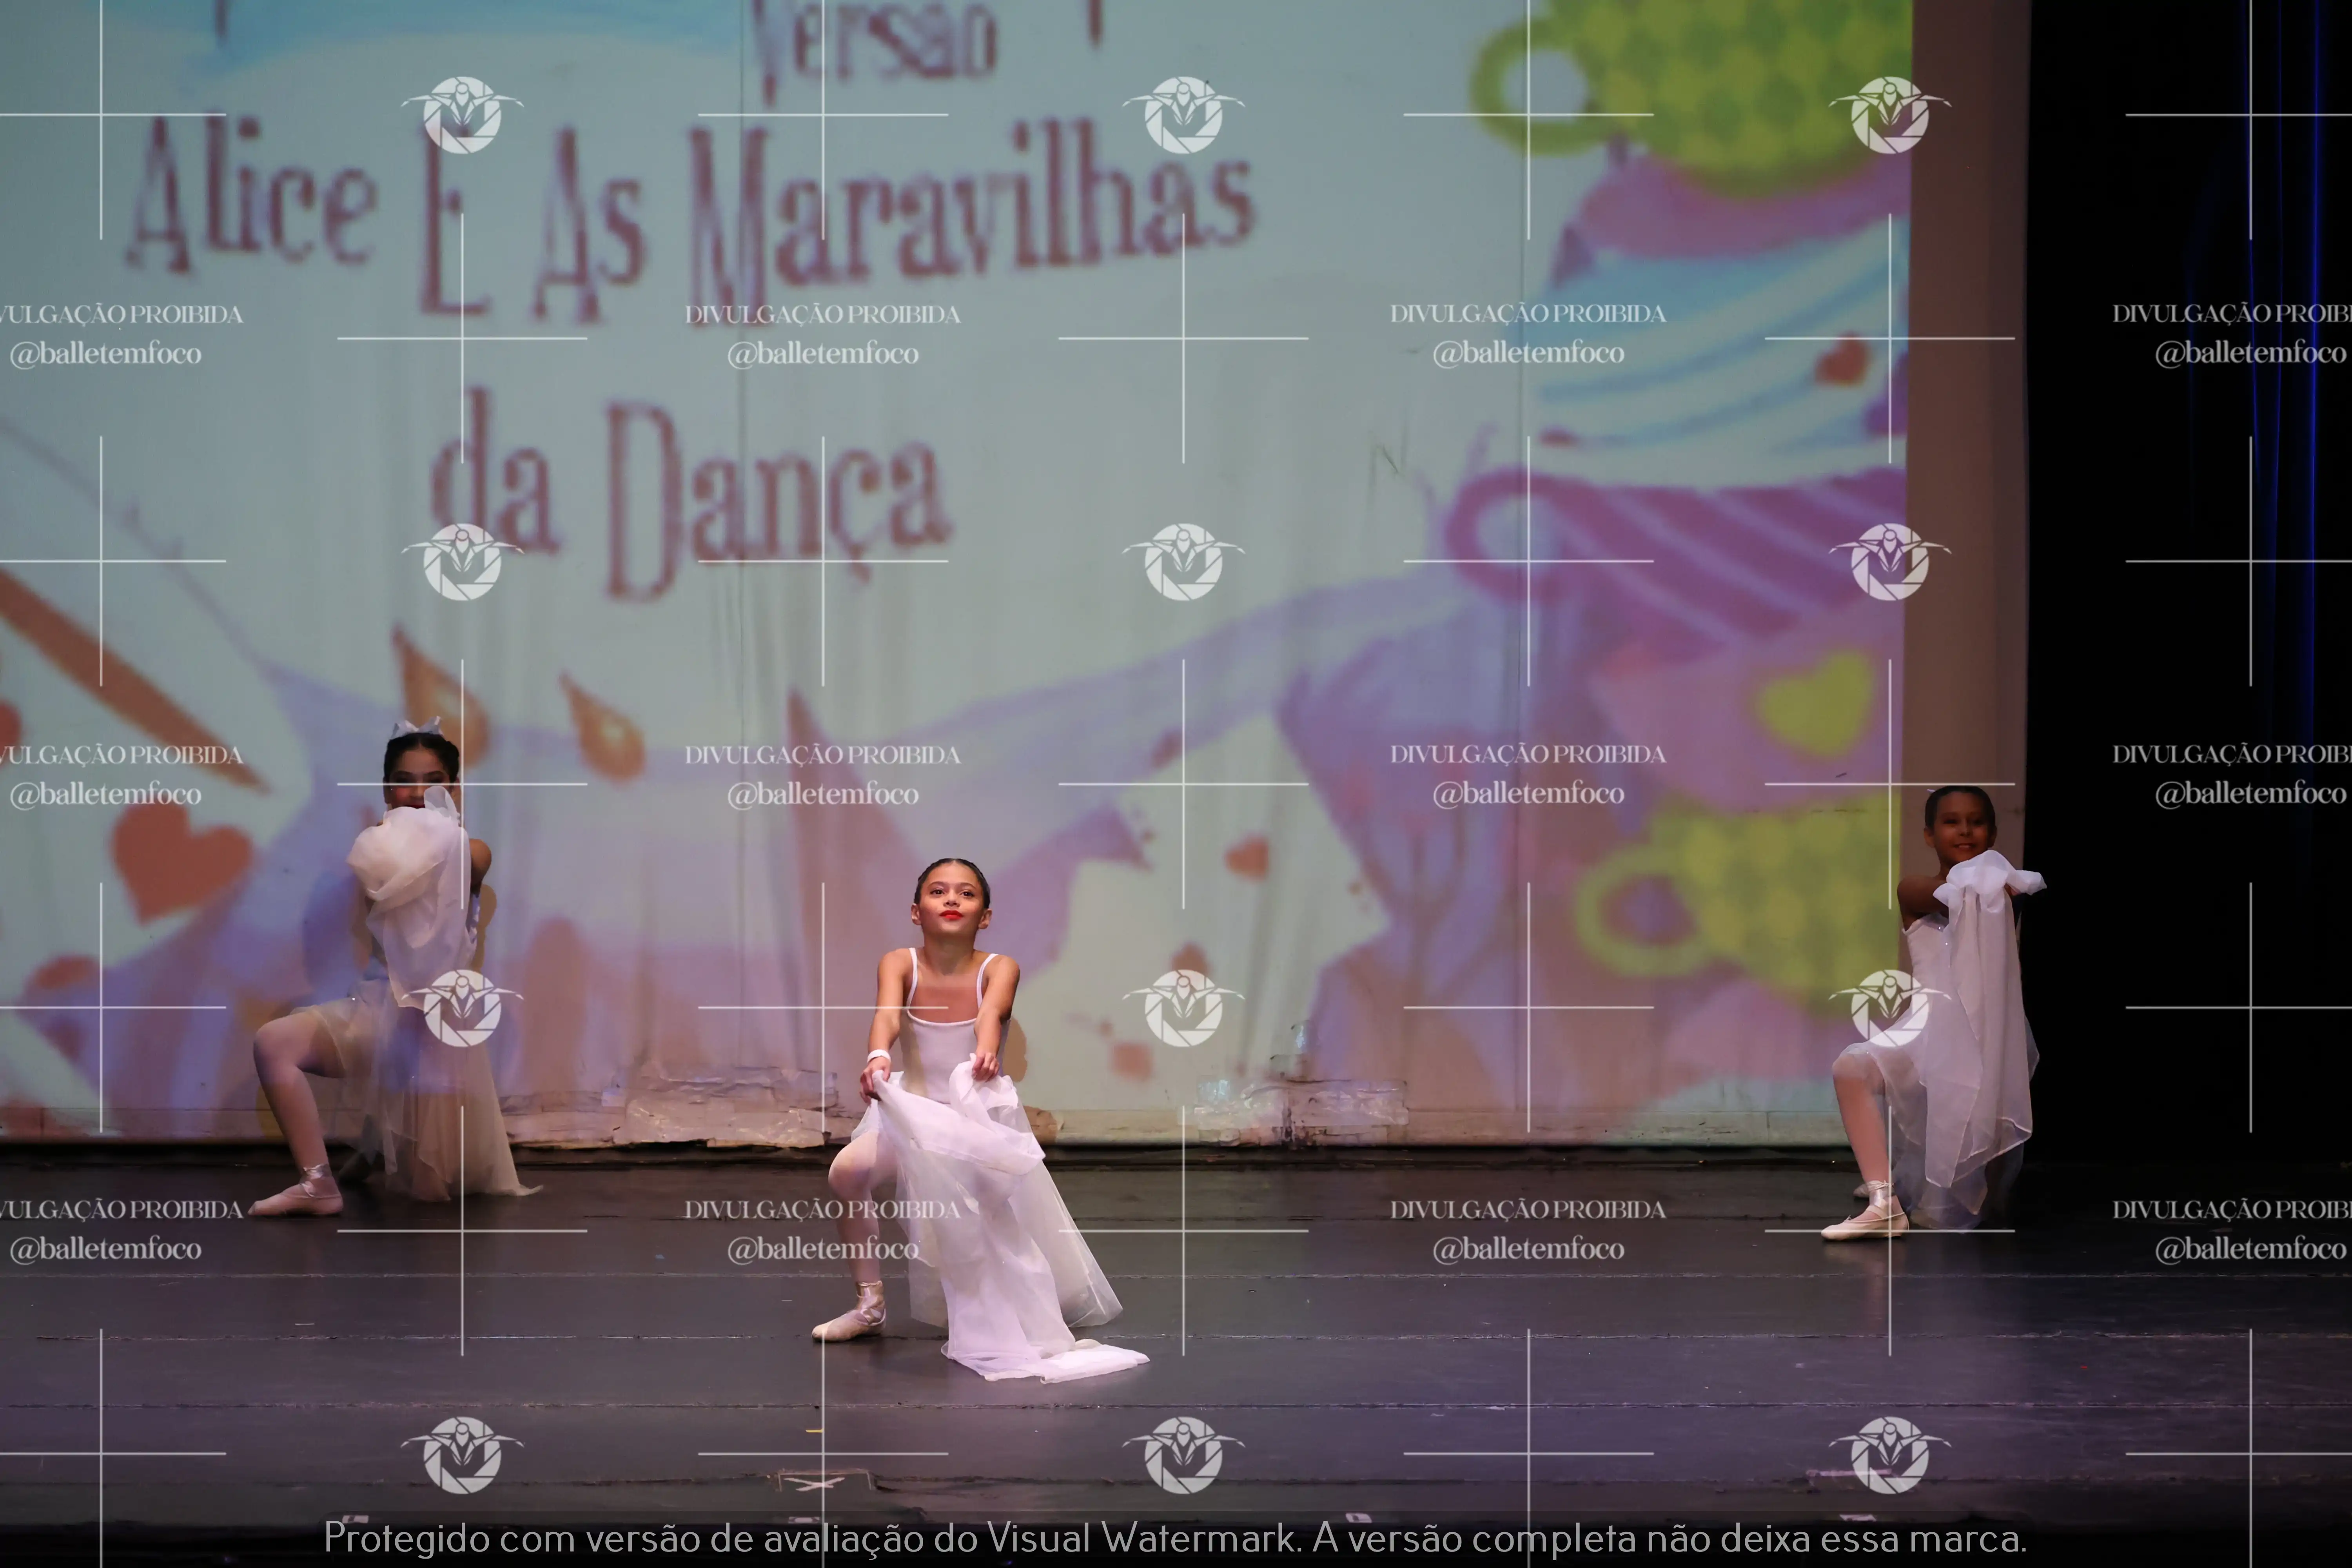Click the watermark logo on the left dancer's skirt

(x=462, y=1007)
